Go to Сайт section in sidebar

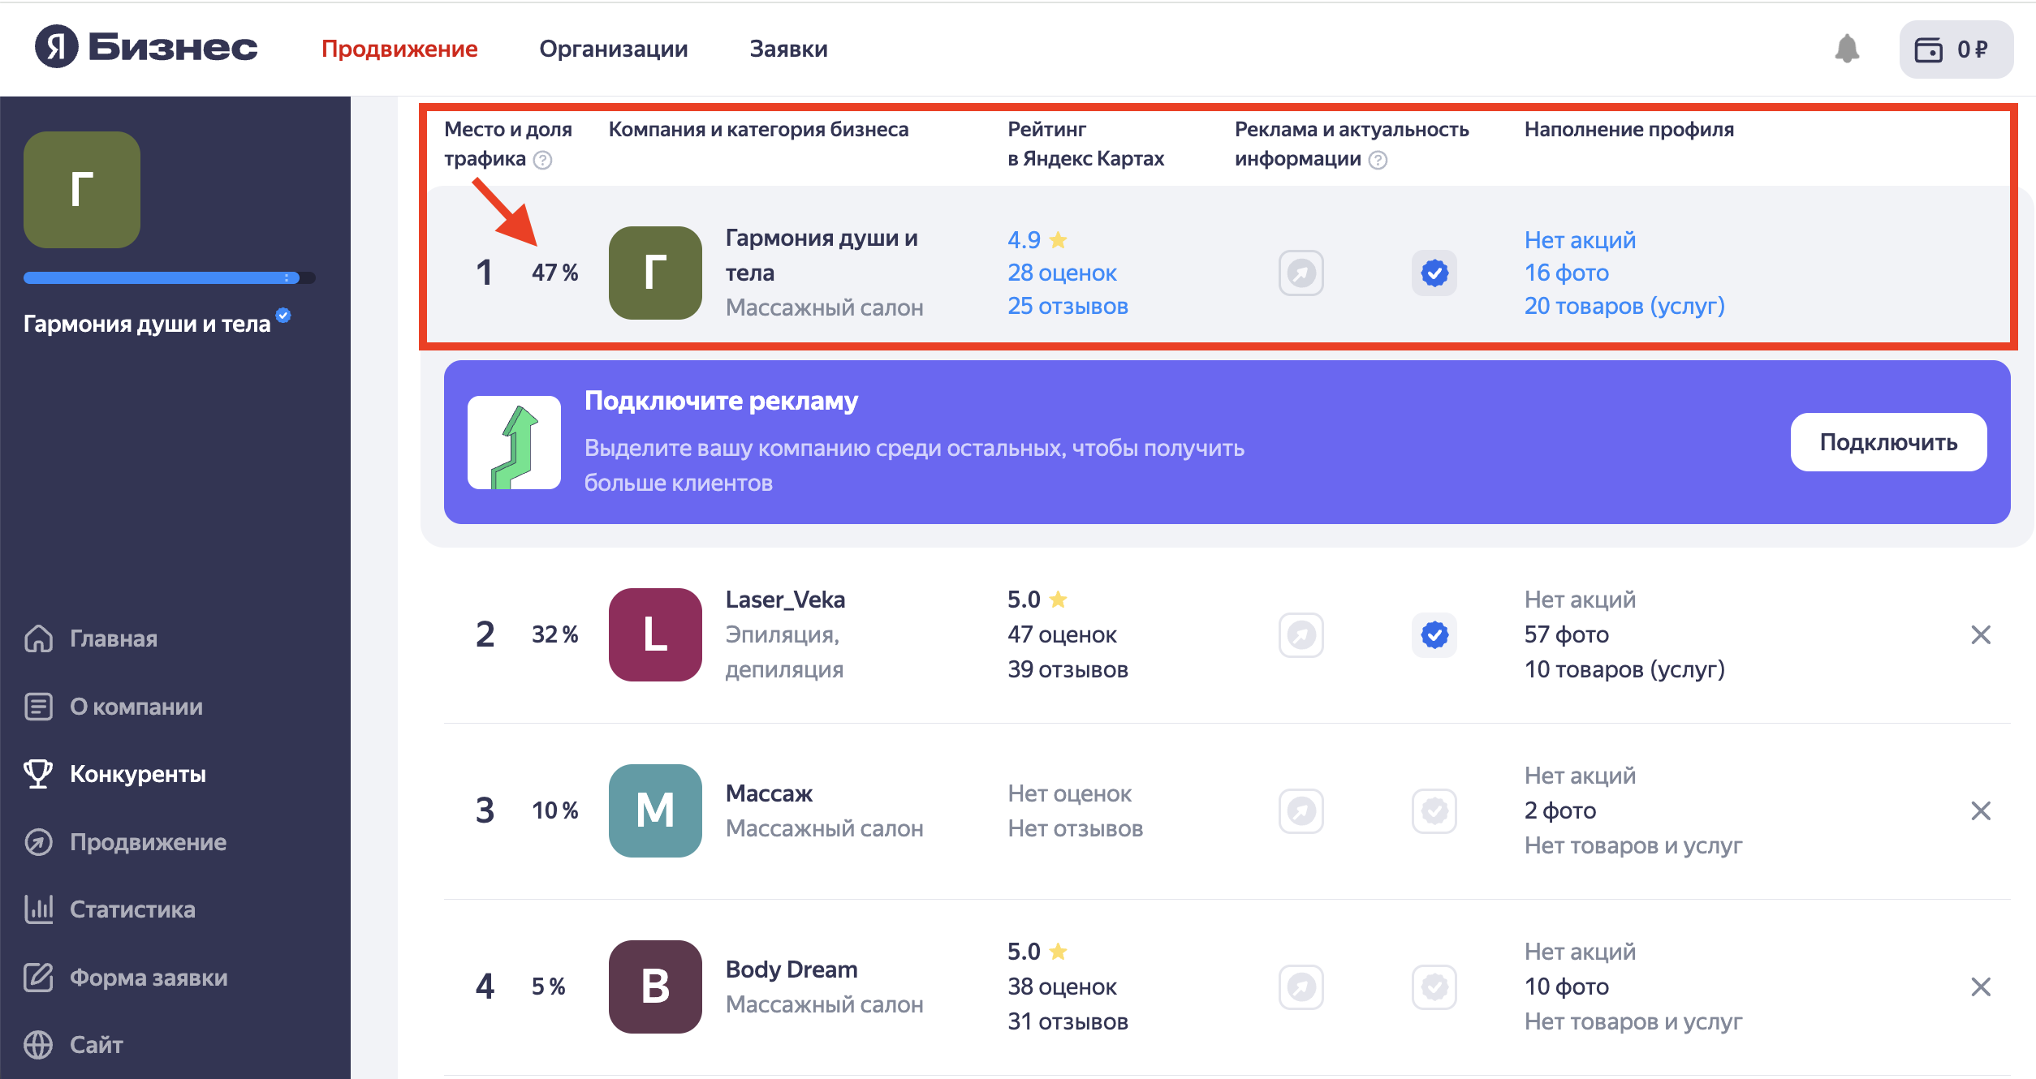(x=95, y=1045)
